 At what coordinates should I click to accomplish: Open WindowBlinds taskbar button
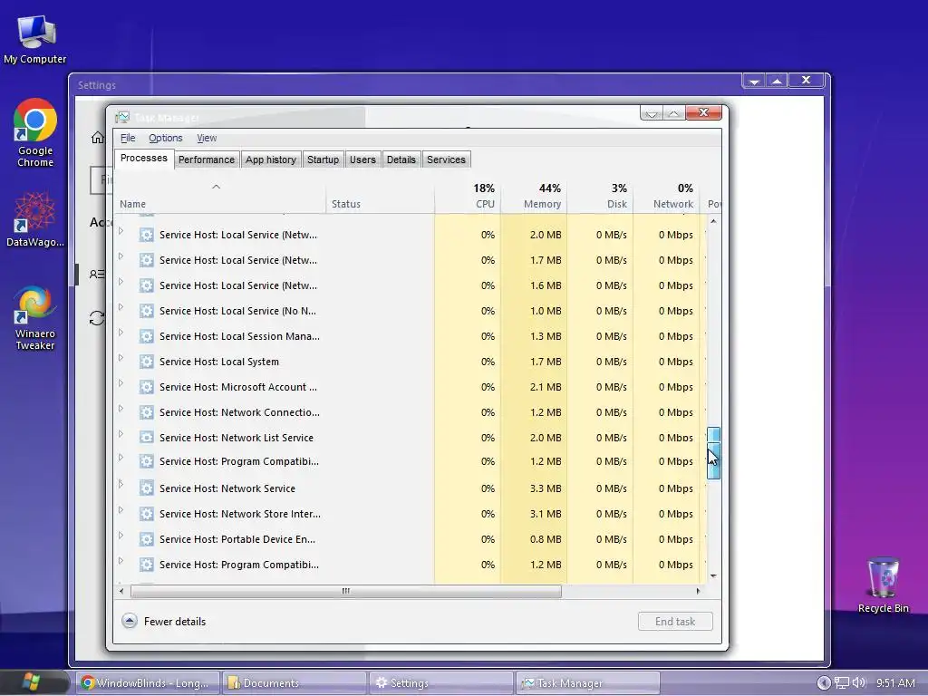pyautogui.click(x=148, y=683)
